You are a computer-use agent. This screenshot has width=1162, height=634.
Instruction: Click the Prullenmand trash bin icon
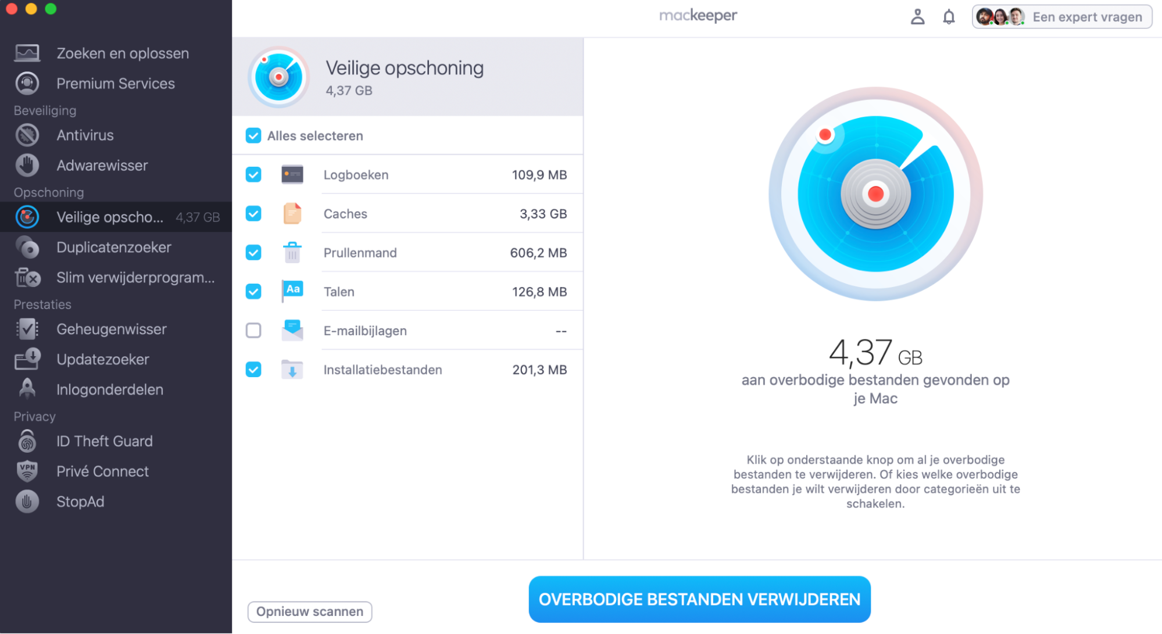coord(292,252)
